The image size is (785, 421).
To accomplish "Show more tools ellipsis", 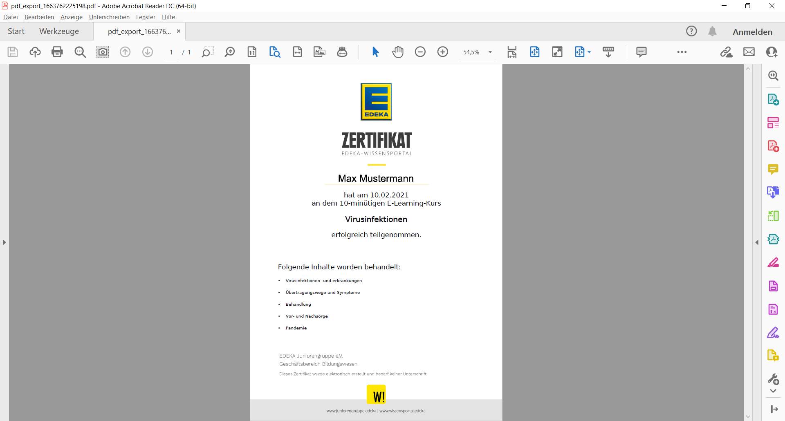I will tap(682, 52).
